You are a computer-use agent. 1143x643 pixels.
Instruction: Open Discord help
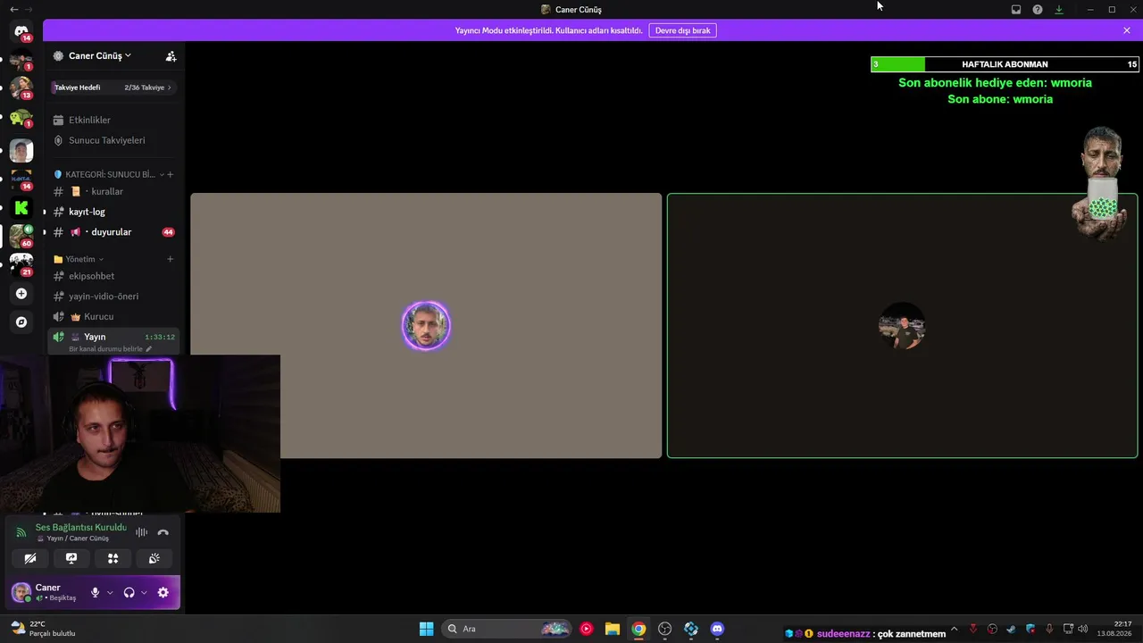[1038, 10]
